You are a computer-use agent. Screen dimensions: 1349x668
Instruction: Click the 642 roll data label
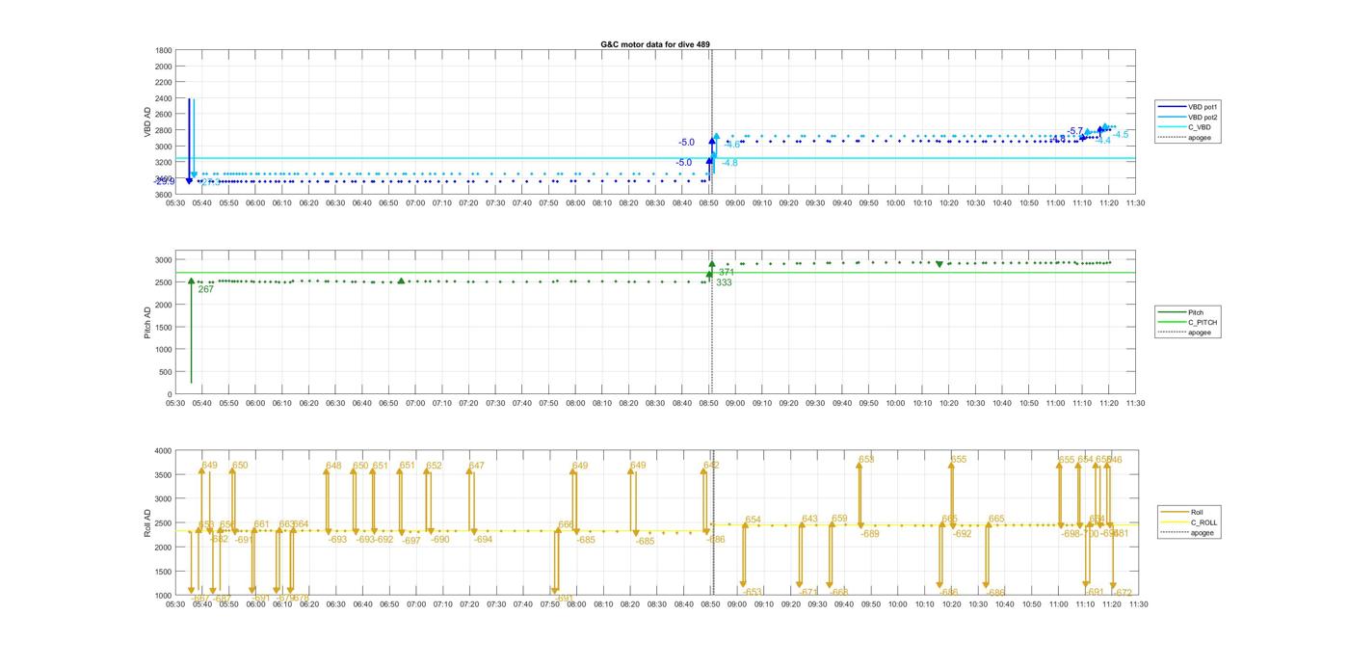click(x=711, y=465)
